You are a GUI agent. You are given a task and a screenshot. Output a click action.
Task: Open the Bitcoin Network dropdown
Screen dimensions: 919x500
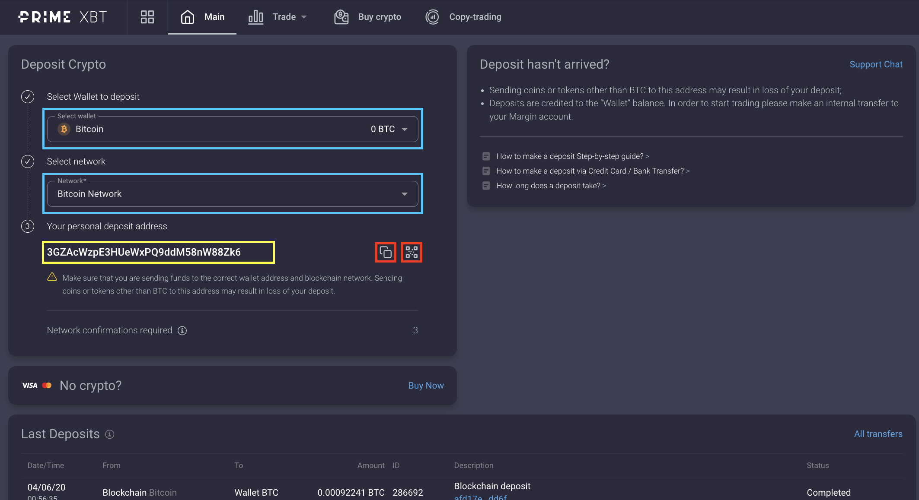tap(405, 194)
